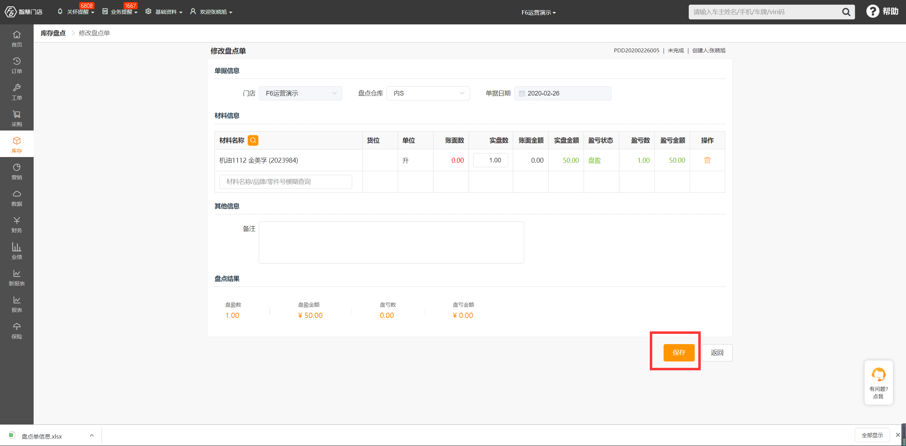Close the downloads bar
The height and width of the screenshot is (446, 906).
coord(898,435)
